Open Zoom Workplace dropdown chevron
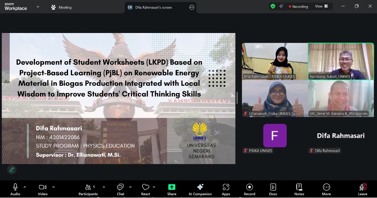The image size is (377, 198). click(x=38, y=7)
